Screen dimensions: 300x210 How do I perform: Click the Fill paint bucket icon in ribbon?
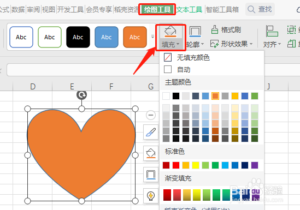(x=170, y=31)
